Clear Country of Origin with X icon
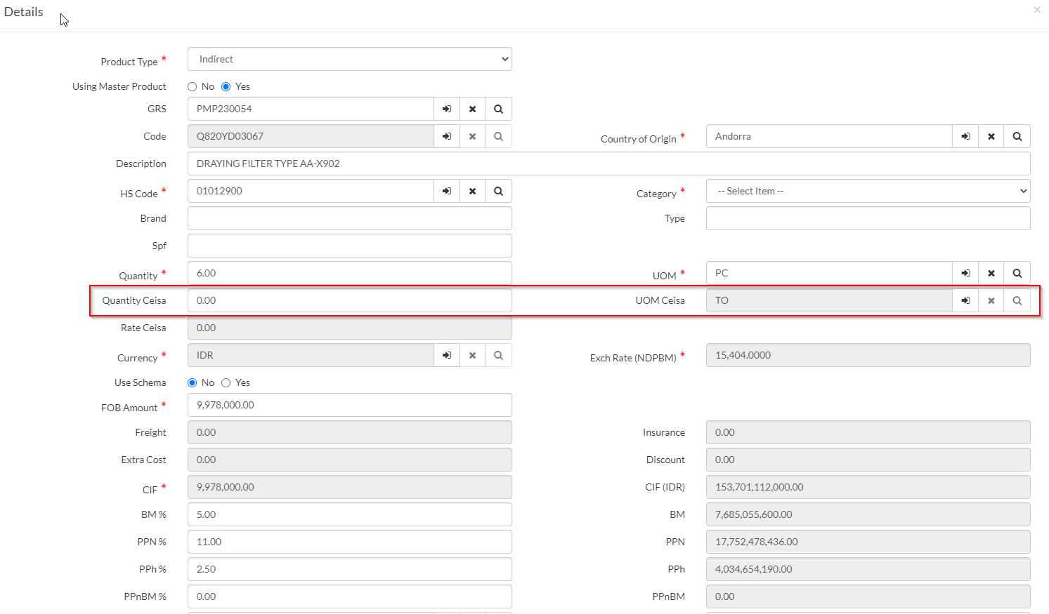1049x614 pixels. click(x=991, y=136)
